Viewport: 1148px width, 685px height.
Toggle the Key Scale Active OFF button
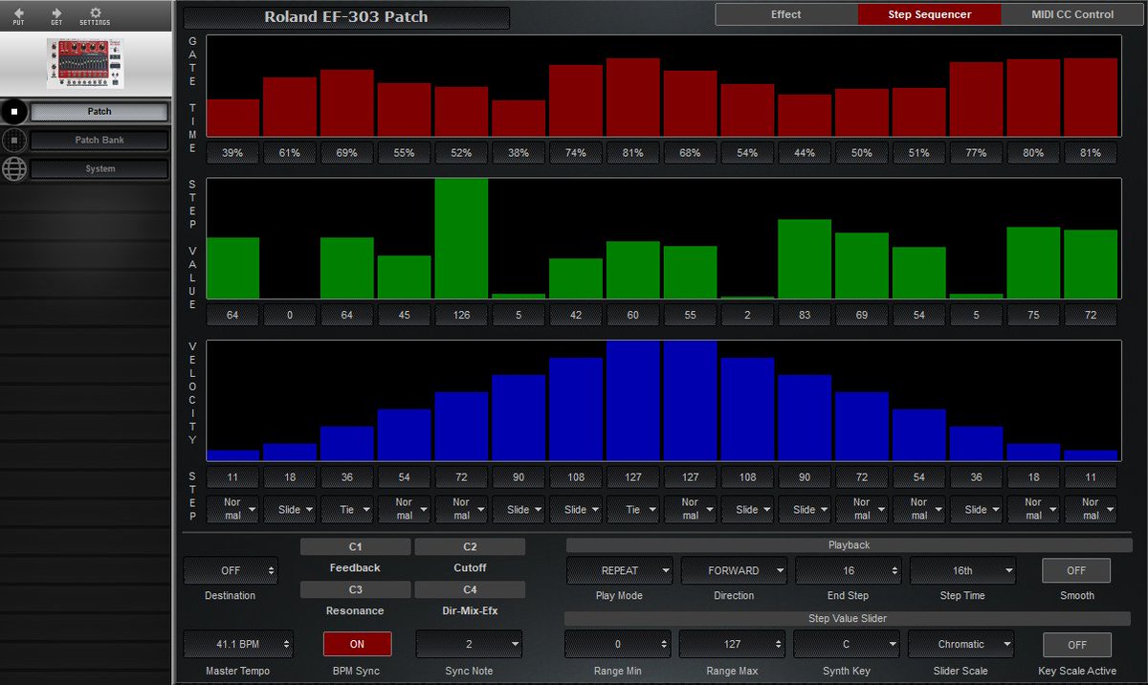pyautogui.click(x=1076, y=644)
